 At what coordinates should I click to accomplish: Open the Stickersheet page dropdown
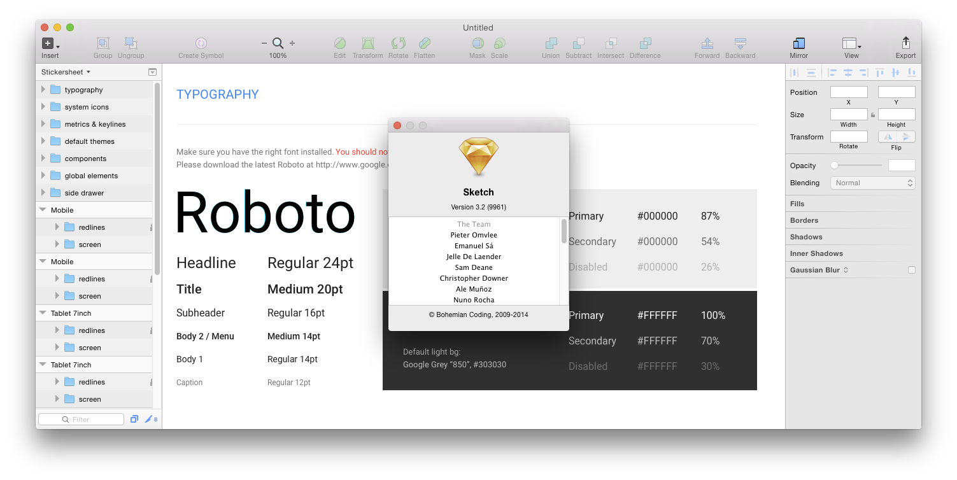coord(66,72)
